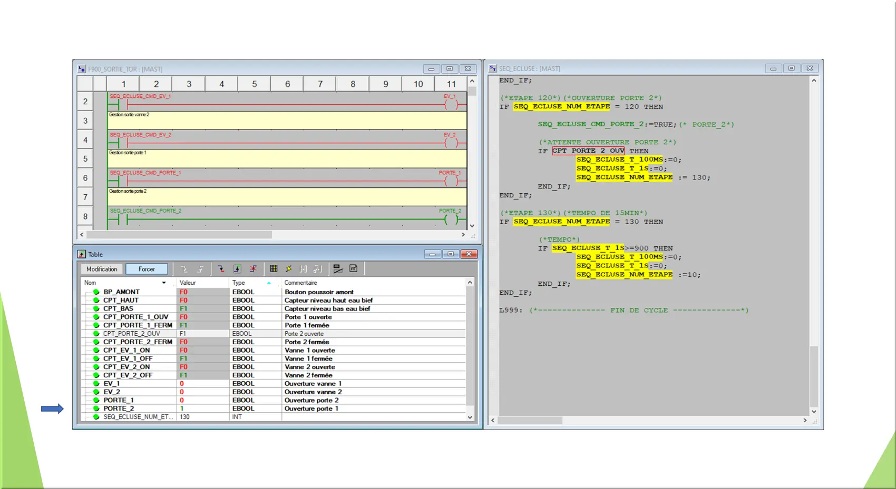Click the force to 0 red-blue arrow icon
Viewport: 896px width, 489px height.
click(x=221, y=269)
